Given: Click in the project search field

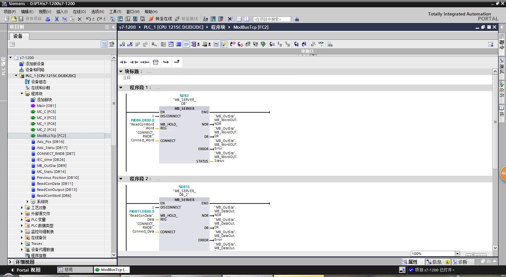Looking at the screenshot, I should (272, 19).
